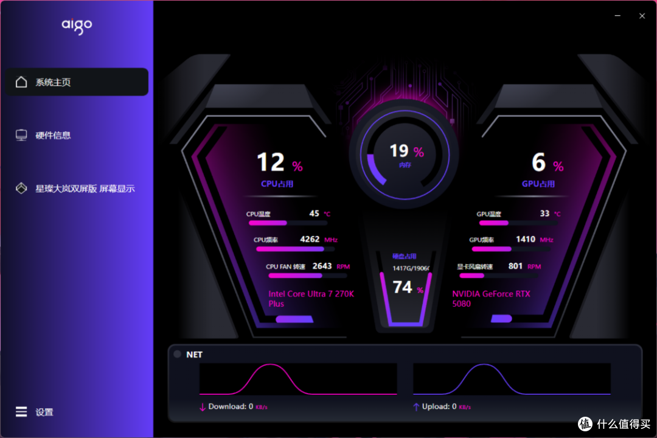Click the GPU usage 6 % value

[547, 162]
